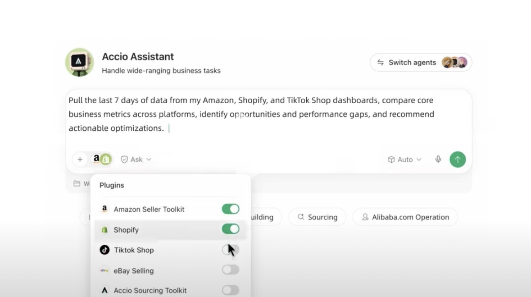Select the Amazon Seller Toolkit row label
Image resolution: width=531 pixels, height=297 pixels.
pyautogui.click(x=149, y=209)
